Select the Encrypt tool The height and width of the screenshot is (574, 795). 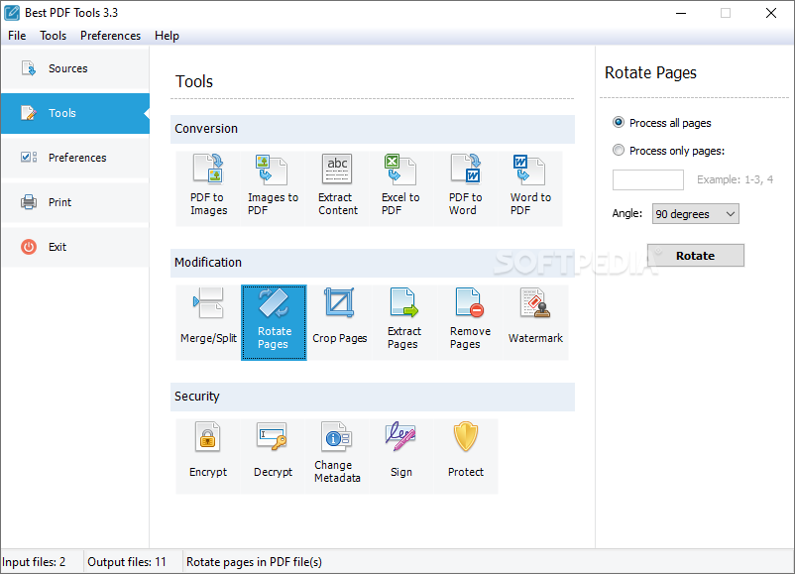click(208, 456)
